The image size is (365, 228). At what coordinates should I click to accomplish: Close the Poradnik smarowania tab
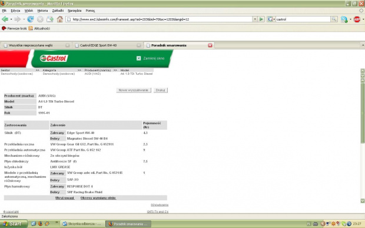click(x=210, y=45)
